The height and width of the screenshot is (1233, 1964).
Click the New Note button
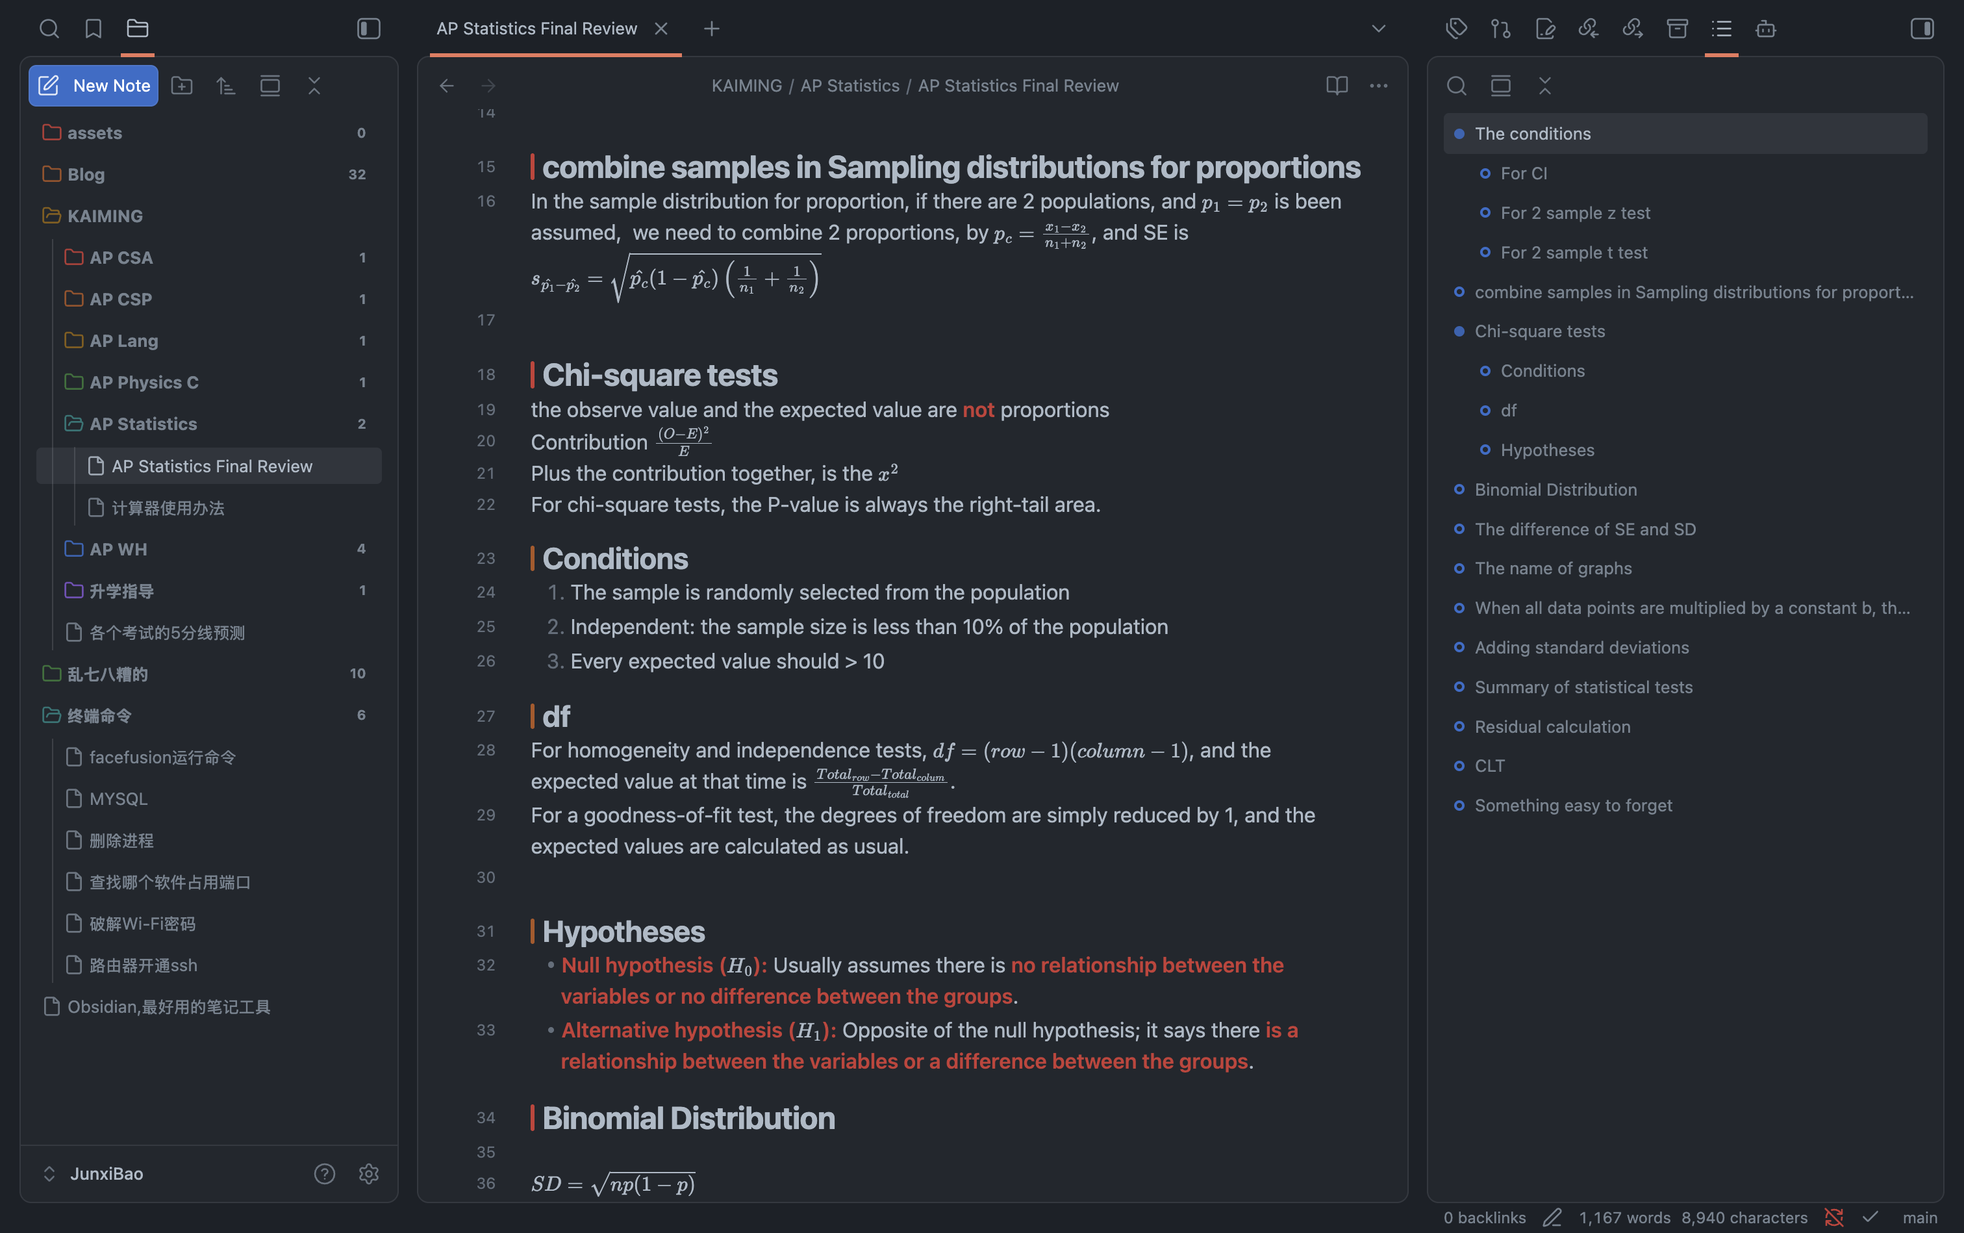coord(94,86)
